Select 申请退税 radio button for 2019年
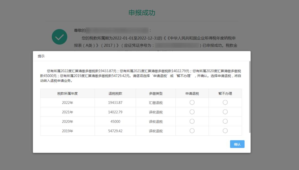Screen dimensions: 299x170 (x=192, y=131)
